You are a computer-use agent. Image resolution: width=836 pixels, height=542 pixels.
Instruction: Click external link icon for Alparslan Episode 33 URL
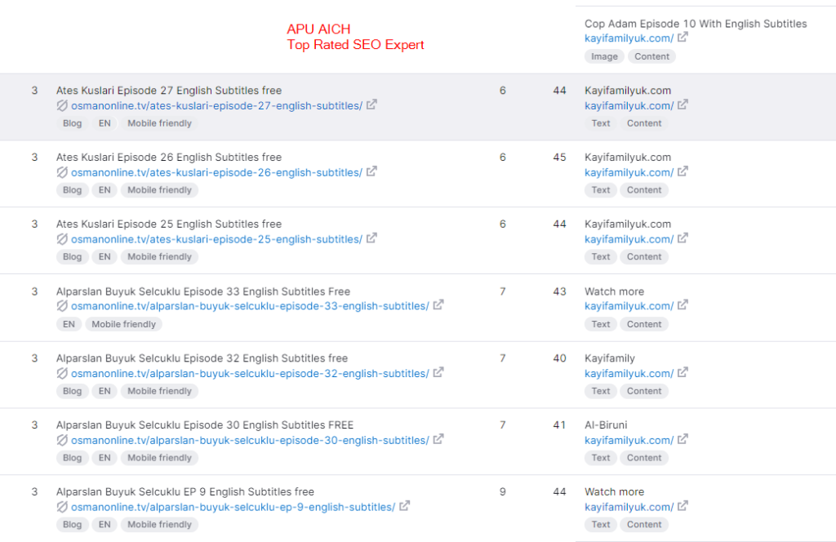[438, 306]
